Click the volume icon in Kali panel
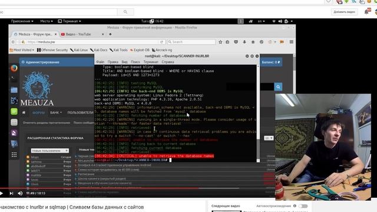377x212 pixels. tap(280, 21)
